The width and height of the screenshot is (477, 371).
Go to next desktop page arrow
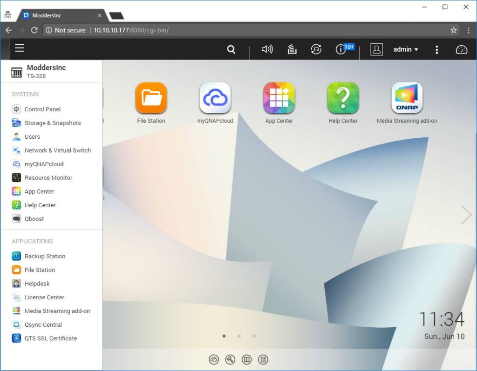point(466,215)
